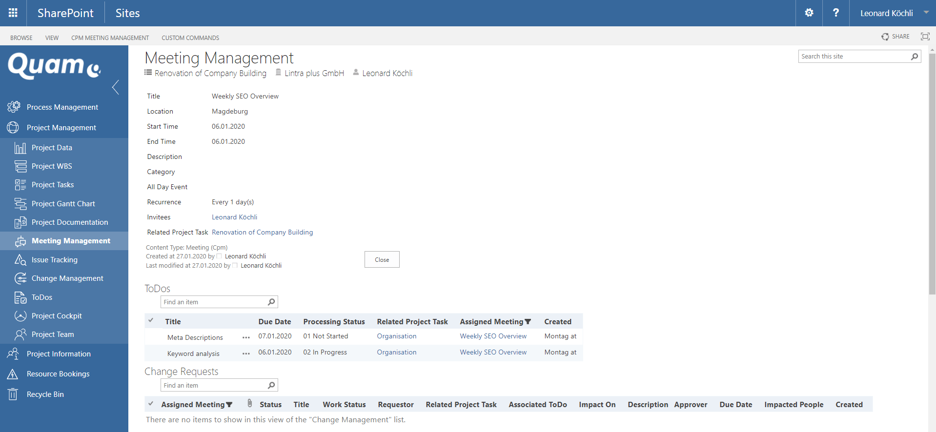Image resolution: width=936 pixels, height=432 pixels.
Task: Open the BROWSE ribbon tab
Action: pos(21,38)
